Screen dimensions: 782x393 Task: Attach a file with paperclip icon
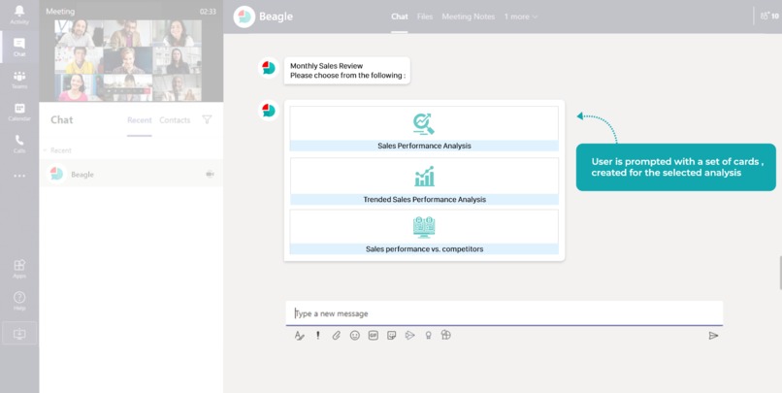336,336
